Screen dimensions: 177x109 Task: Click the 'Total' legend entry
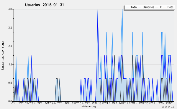coord(131,7)
